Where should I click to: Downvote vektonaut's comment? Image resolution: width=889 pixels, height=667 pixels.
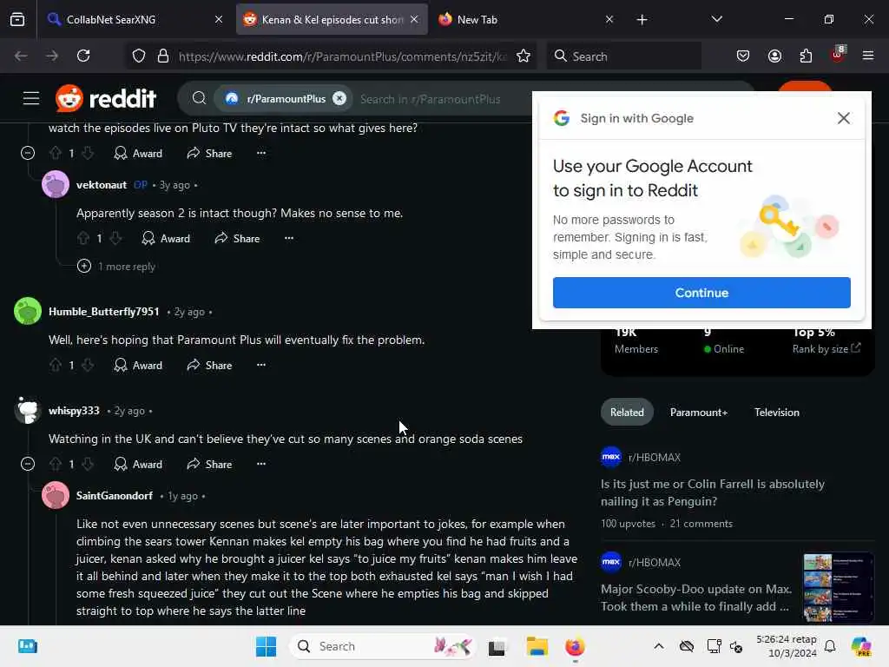pyautogui.click(x=115, y=238)
